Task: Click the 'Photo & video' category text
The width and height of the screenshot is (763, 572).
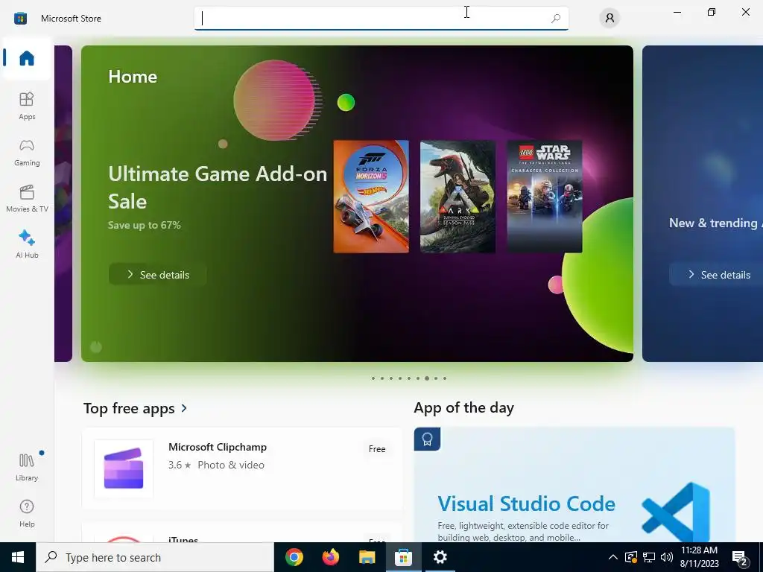Action: [231, 465]
